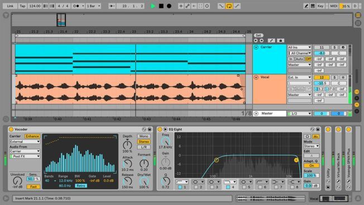The height and width of the screenshot is (205, 364).
Task: Open the 1 Bar quantization dropdown
Action: (x=93, y=6)
